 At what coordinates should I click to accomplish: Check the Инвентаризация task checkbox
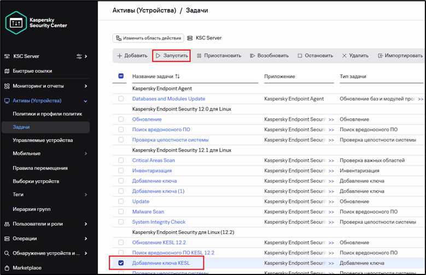(121, 171)
